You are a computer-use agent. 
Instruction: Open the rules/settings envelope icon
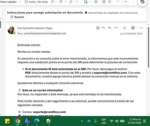pyautogui.click(x=85, y=2)
